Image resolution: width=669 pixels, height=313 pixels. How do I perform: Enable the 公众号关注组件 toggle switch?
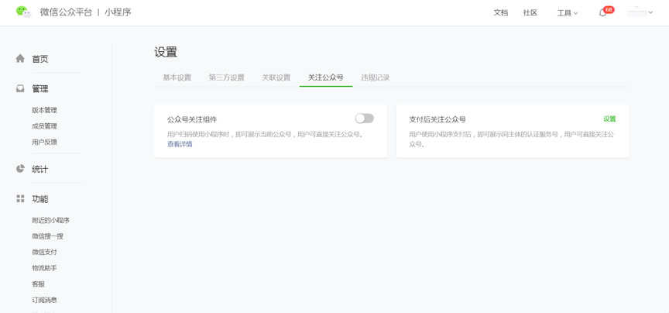click(364, 119)
